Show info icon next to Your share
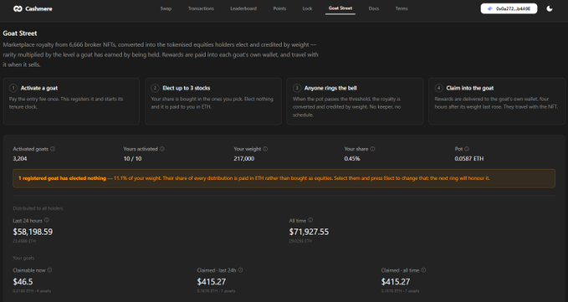This screenshot has height=302, width=568. 372,149
